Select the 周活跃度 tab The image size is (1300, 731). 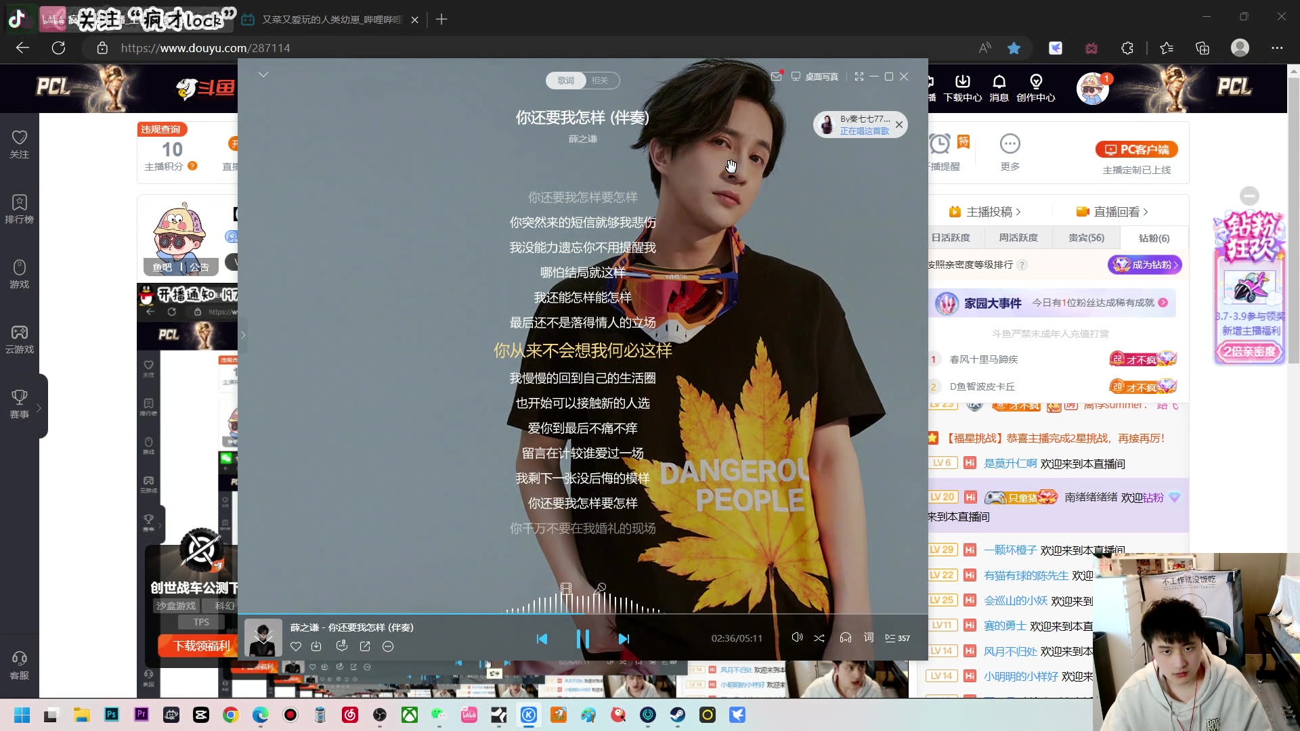click(1018, 238)
